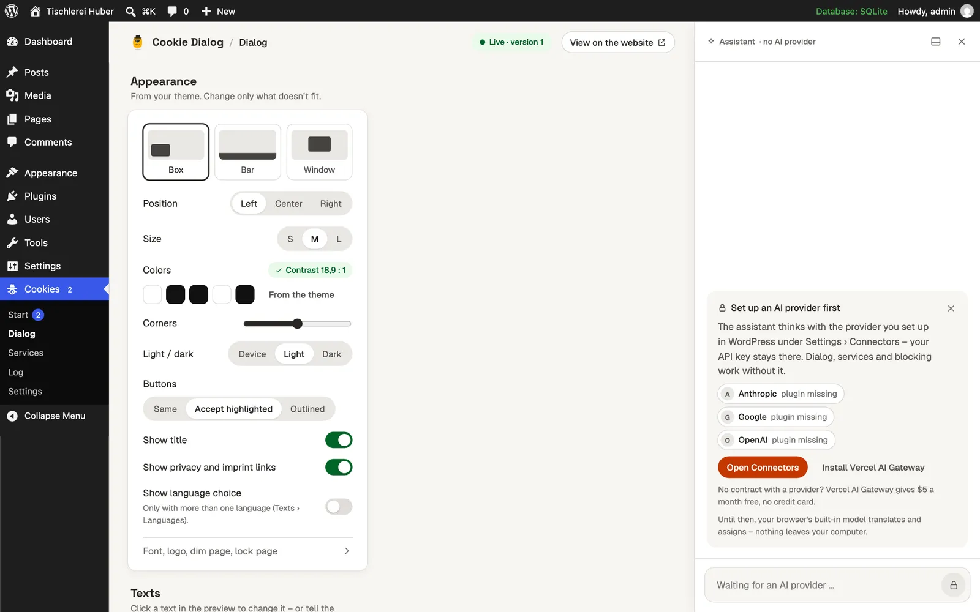This screenshot has width=980, height=612.
Task: Open the Howdy, admin account menu
Action: pos(935,11)
